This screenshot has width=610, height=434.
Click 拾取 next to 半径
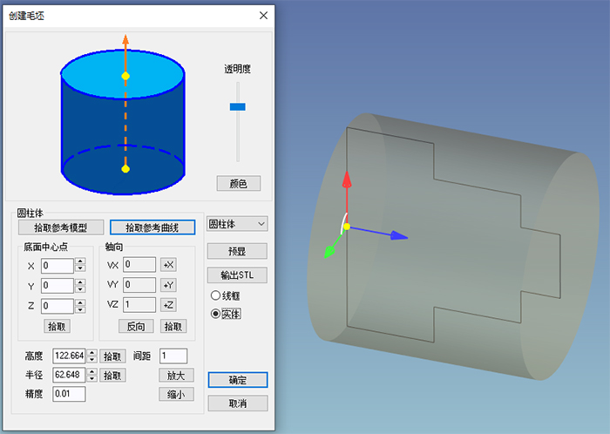click(x=112, y=376)
